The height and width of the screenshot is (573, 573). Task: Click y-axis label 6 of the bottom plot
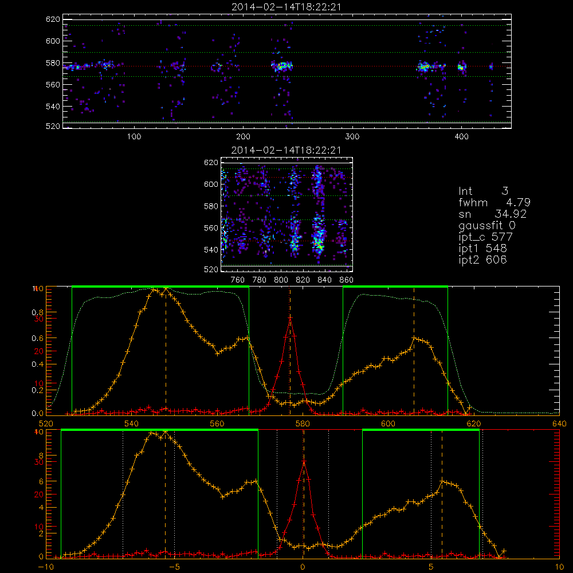(41, 482)
